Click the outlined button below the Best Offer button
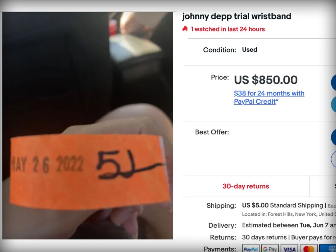 pyautogui.click(x=333, y=159)
